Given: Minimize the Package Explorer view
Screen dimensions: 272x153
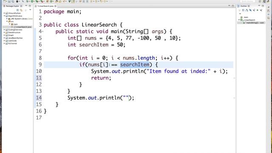Looking at the screenshot, I should (26, 6).
